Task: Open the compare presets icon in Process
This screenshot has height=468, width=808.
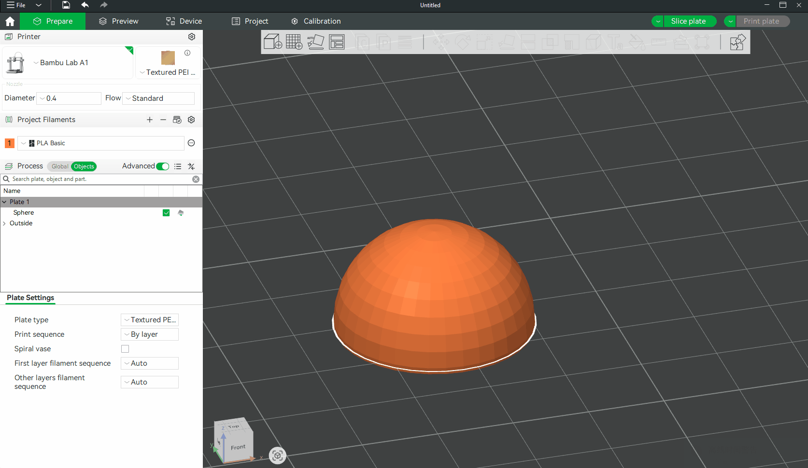Action: 191,166
